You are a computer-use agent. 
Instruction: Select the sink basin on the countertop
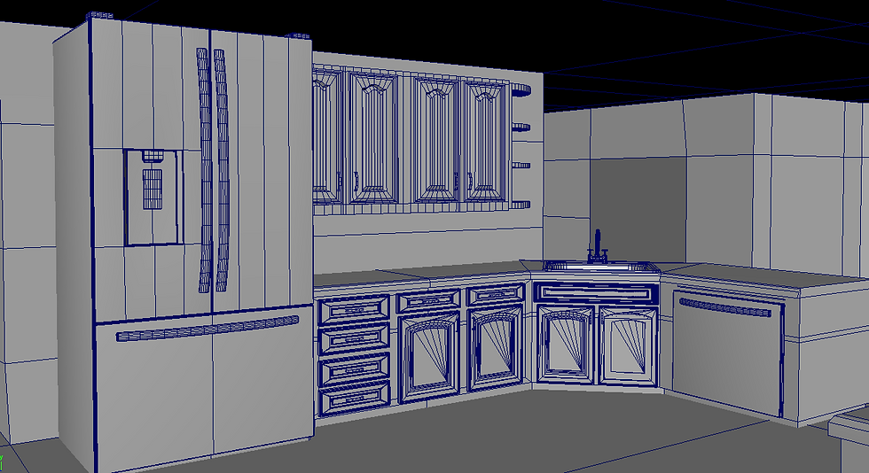601,267
